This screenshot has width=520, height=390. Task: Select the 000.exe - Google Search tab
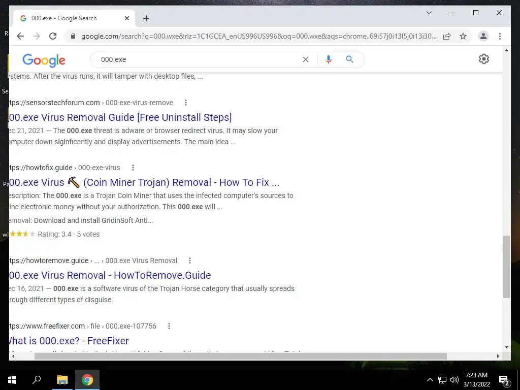pos(74,18)
